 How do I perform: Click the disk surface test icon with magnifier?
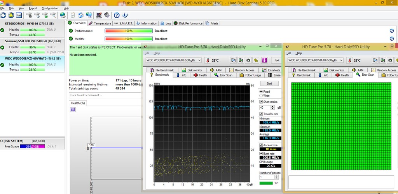tap(53, 15)
